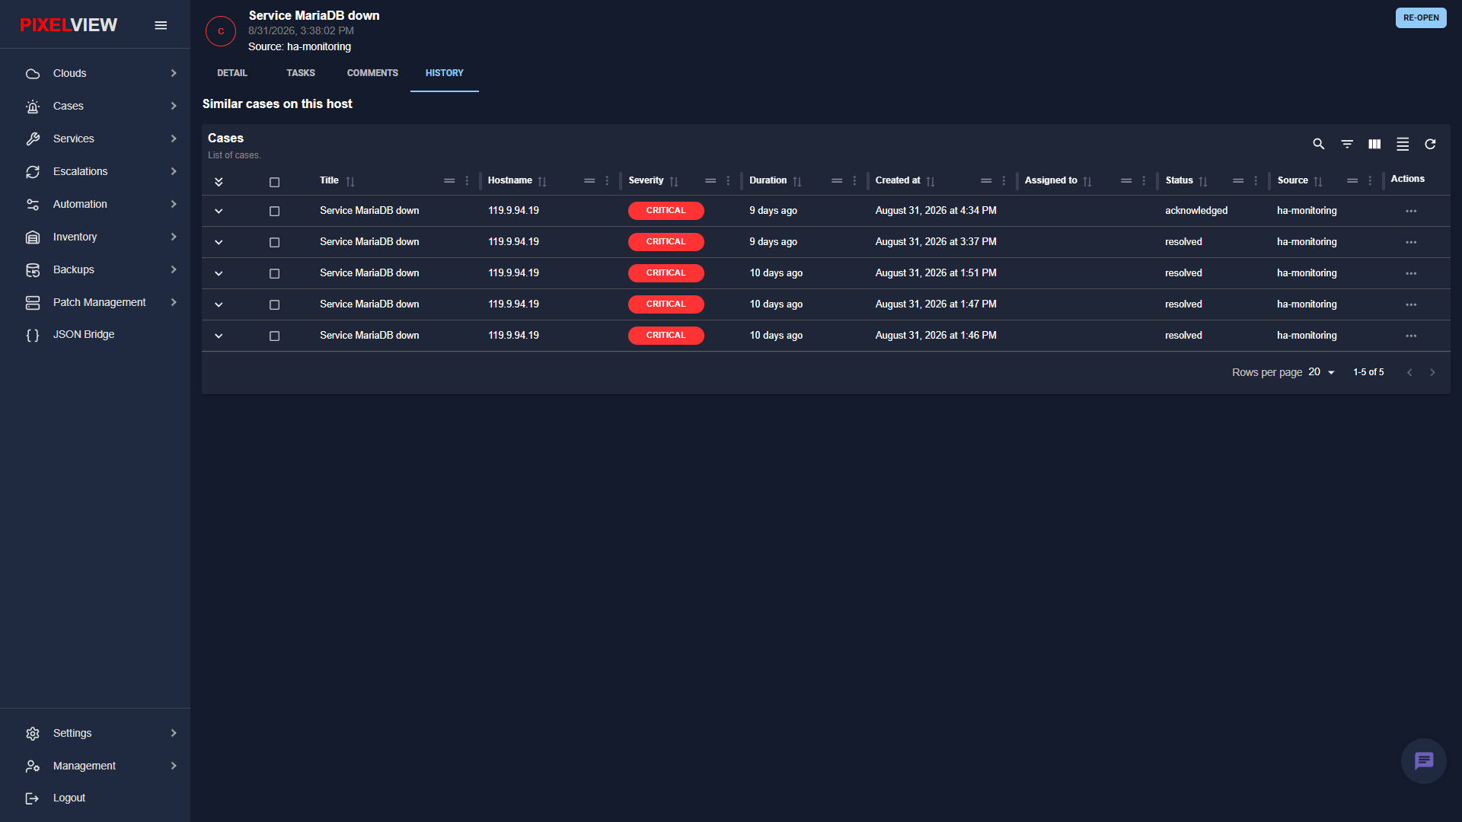Image resolution: width=1462 pixels, height=822 pixels.
Task: Click the RE-OPEN button
Action: (x=1421, y=18)
